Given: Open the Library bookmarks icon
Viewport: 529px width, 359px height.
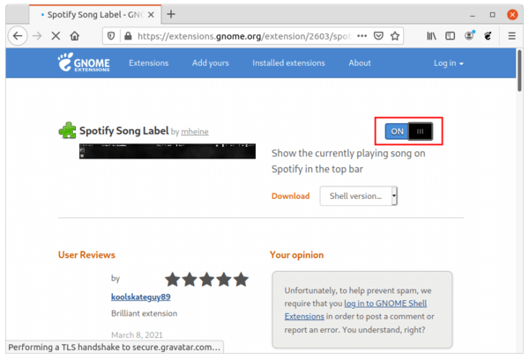Looking at the screenshot, I should click(x=431, y=36).
